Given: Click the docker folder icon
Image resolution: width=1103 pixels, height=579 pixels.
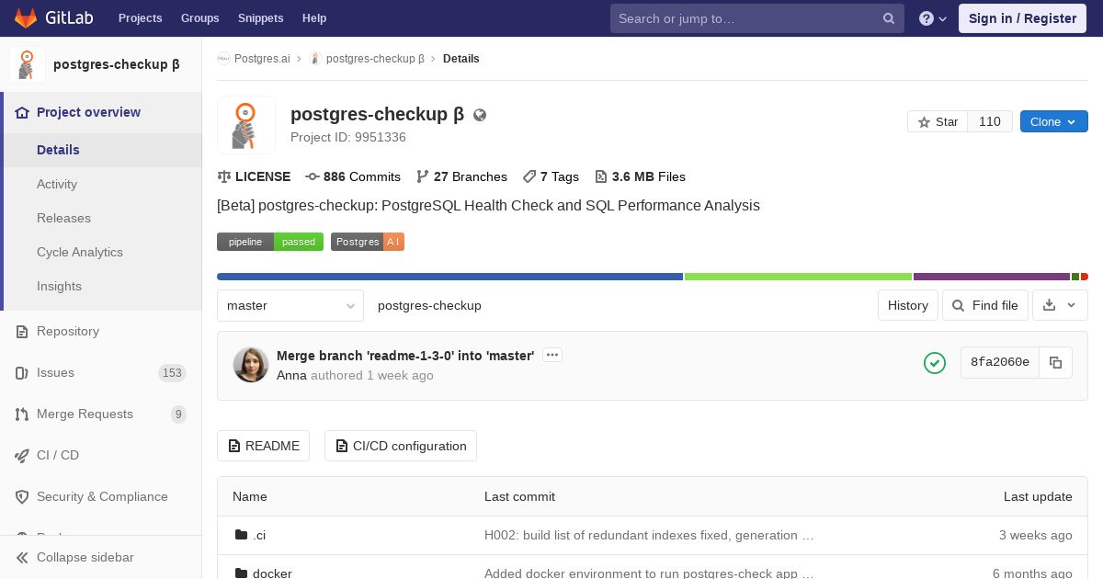Looking at the screenshot, I should pyautogui.click(x=242, y=573).
